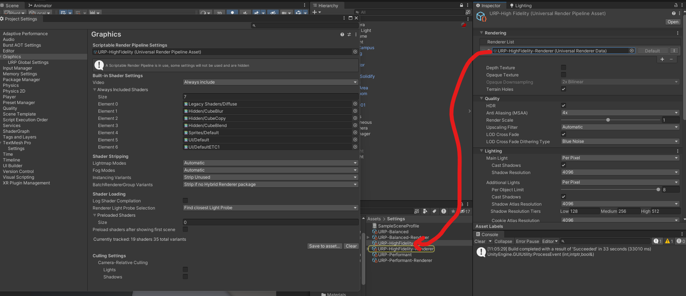Screen dimensions: 686x296
Task: Open LOD Cross Fade Dithering Type dropdown
Action: (620, 141)
